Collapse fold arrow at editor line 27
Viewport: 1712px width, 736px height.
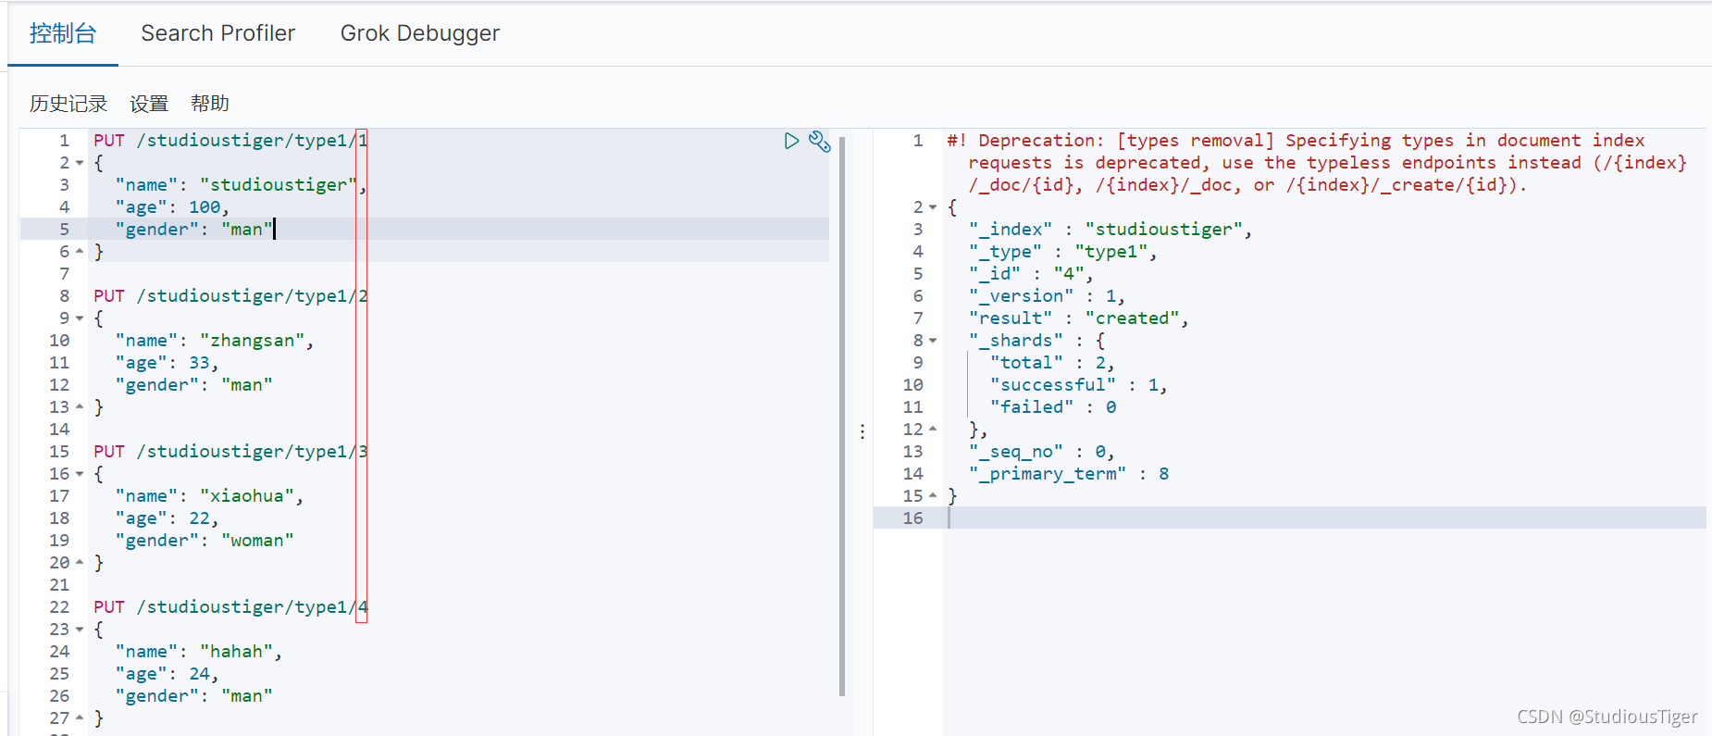80,718
